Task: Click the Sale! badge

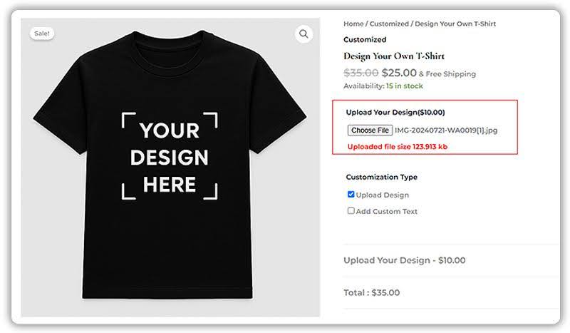Action: pos(42,34)
